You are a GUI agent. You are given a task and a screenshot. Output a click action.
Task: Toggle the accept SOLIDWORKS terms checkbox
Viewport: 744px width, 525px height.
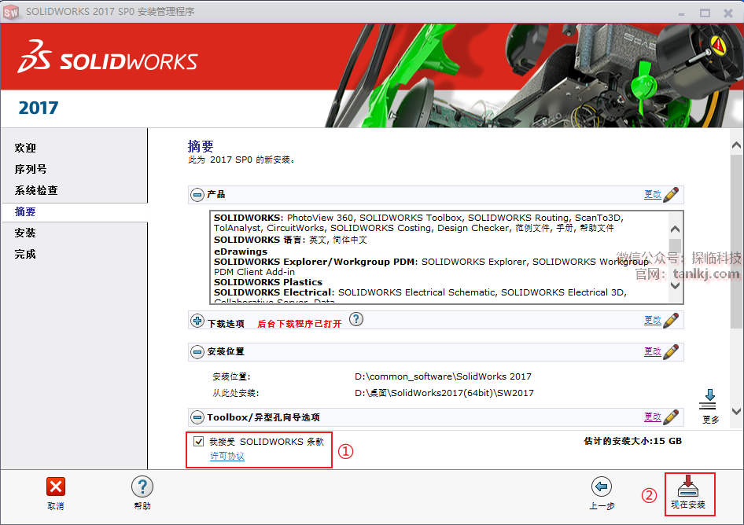click(x=198, y=442)
